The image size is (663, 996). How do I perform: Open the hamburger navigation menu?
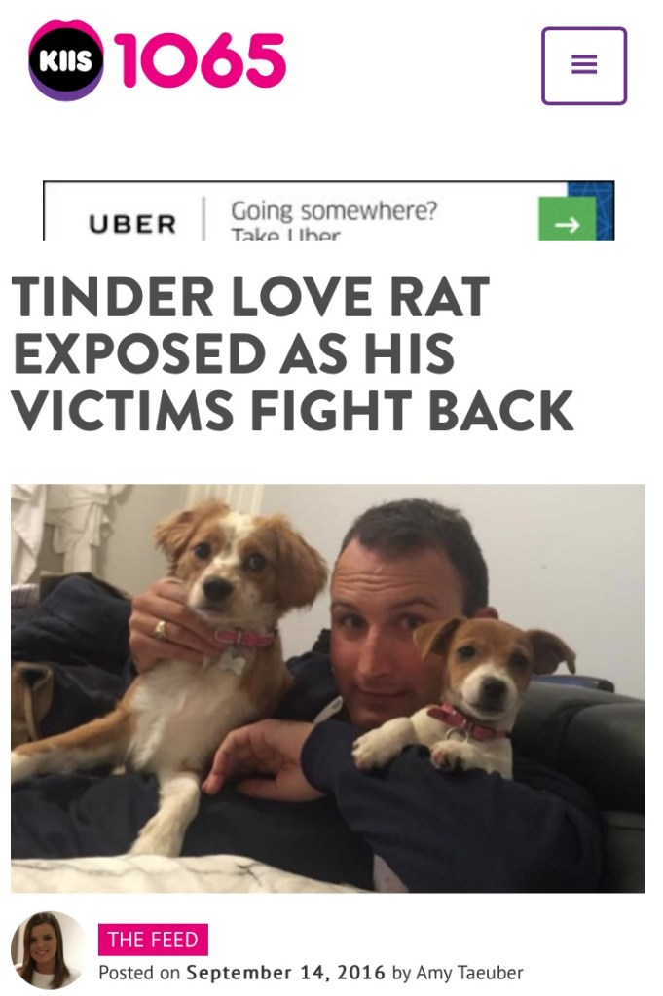(583, 65)
